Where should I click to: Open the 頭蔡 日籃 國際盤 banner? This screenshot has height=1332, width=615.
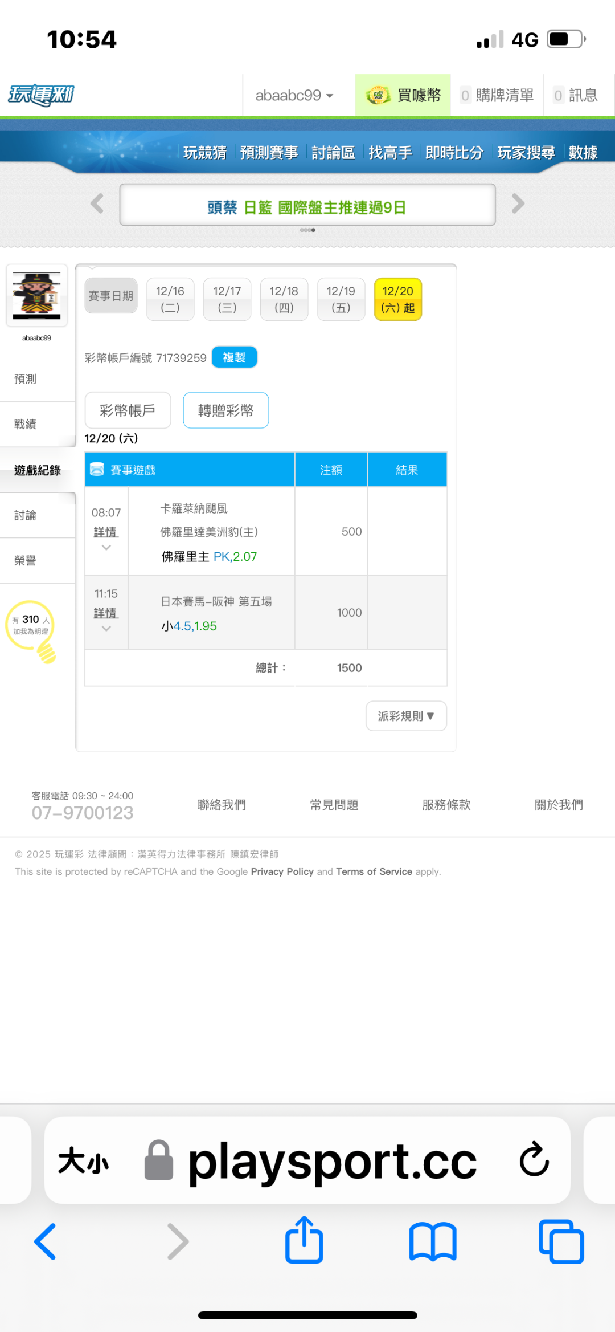[307, 205]
